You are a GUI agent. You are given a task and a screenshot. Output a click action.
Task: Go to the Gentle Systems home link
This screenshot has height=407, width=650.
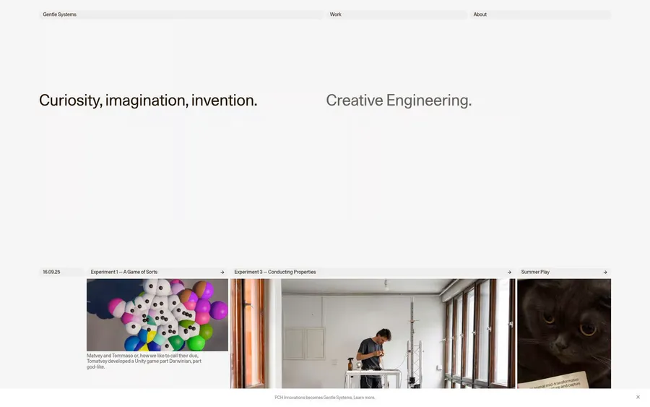pos(59,14)
